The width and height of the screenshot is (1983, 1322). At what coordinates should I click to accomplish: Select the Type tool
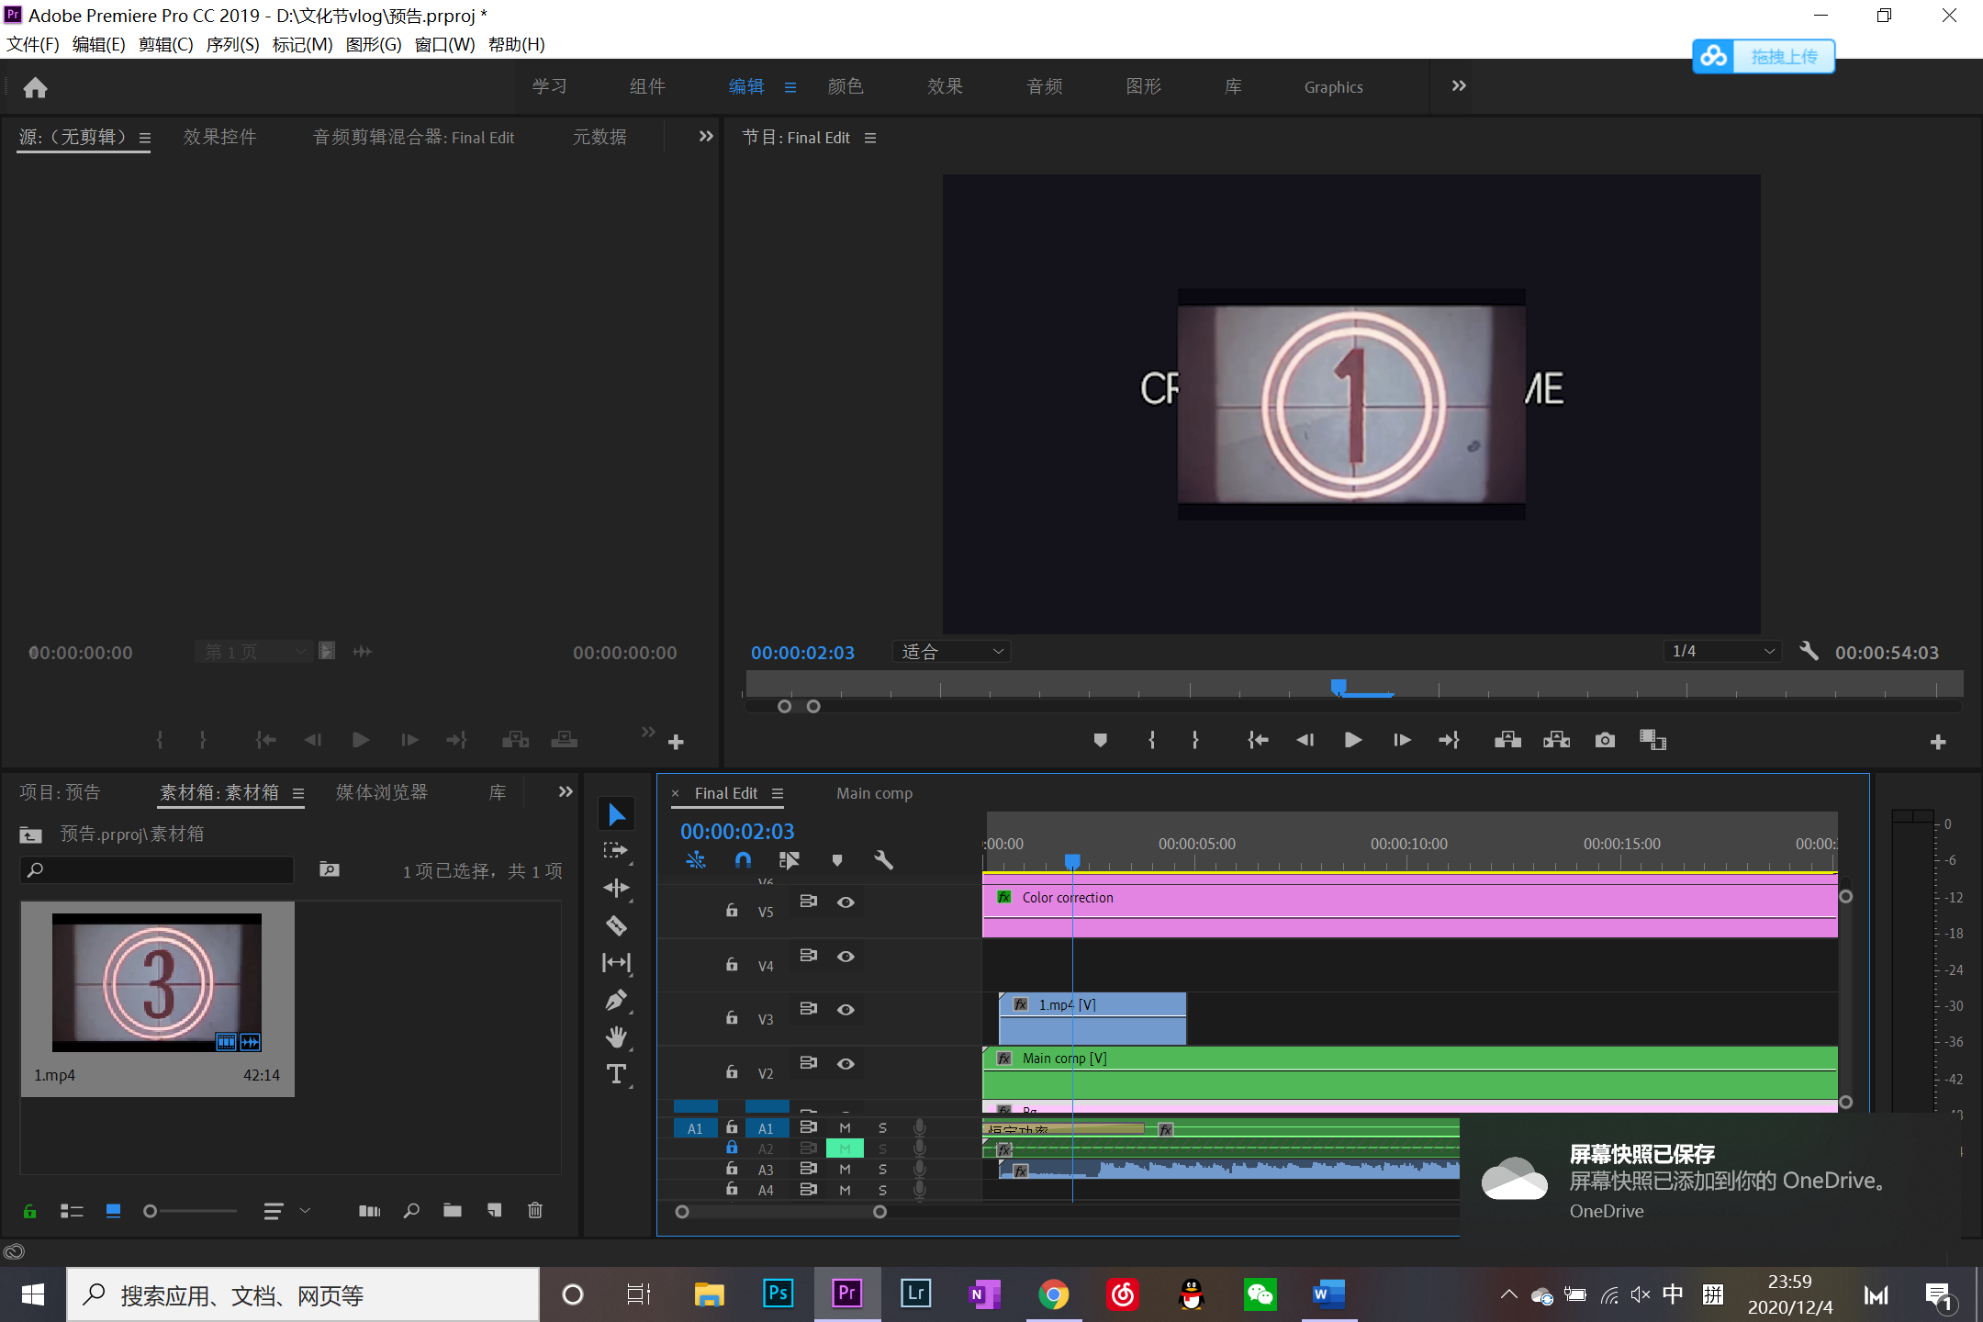[616, 1074]
